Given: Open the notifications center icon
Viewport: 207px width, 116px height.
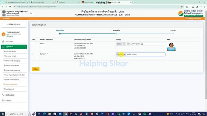Looking at the screenshot, I should point(199,114).
